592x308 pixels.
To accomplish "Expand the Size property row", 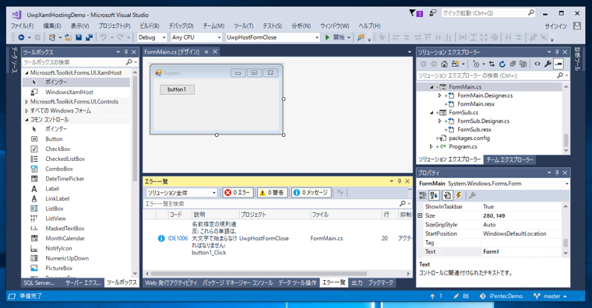I will point(420,215).
